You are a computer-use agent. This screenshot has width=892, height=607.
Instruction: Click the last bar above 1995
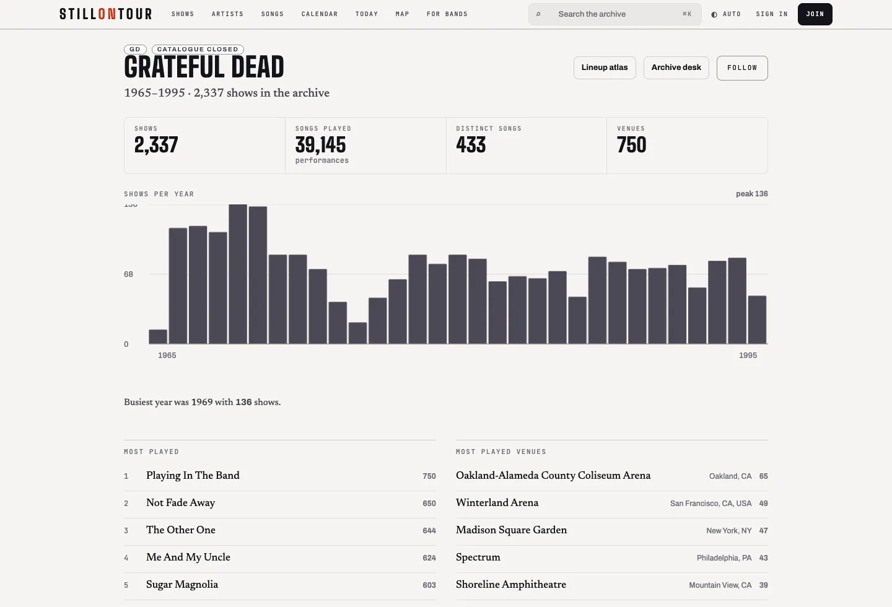pyautogui.click(x=757, y=320)
